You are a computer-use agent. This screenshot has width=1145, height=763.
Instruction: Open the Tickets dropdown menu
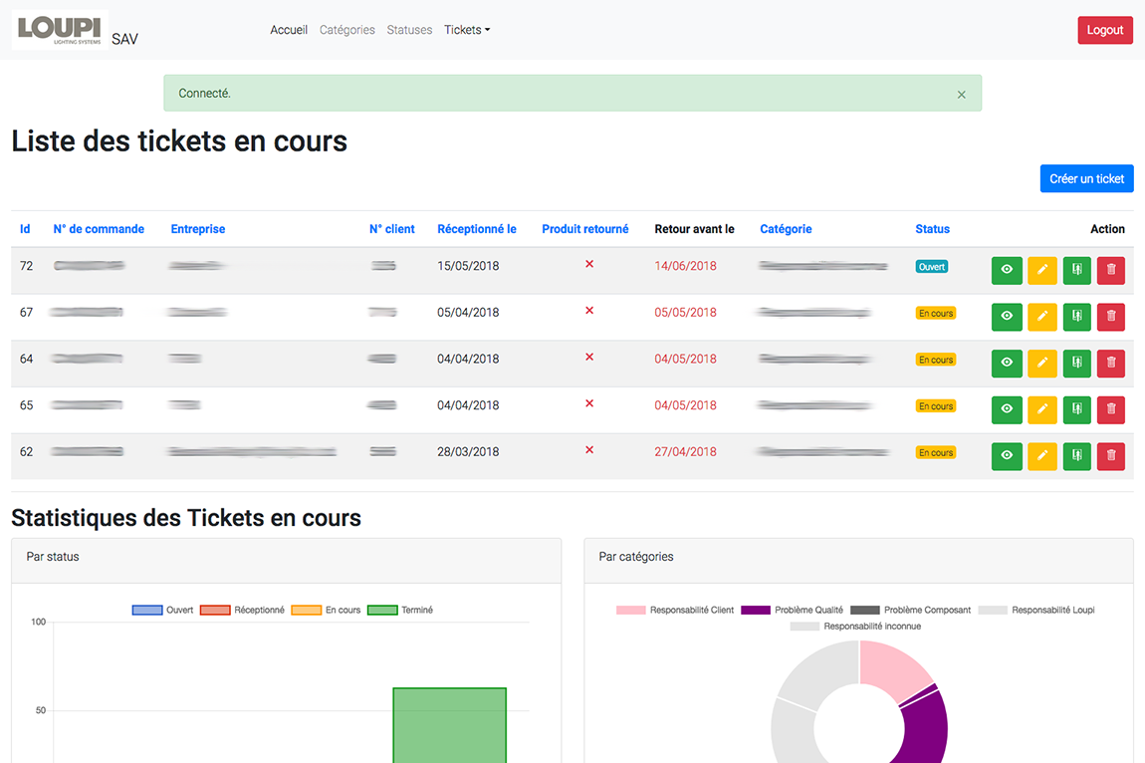pyautogui.click(x=467, y=30)
